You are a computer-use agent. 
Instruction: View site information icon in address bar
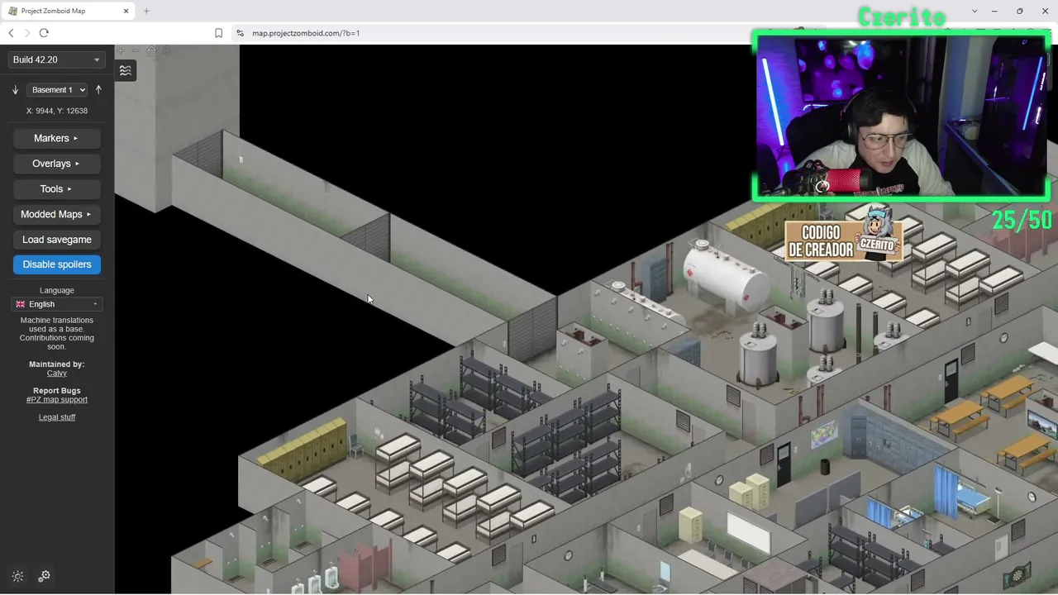click(240, 33)
